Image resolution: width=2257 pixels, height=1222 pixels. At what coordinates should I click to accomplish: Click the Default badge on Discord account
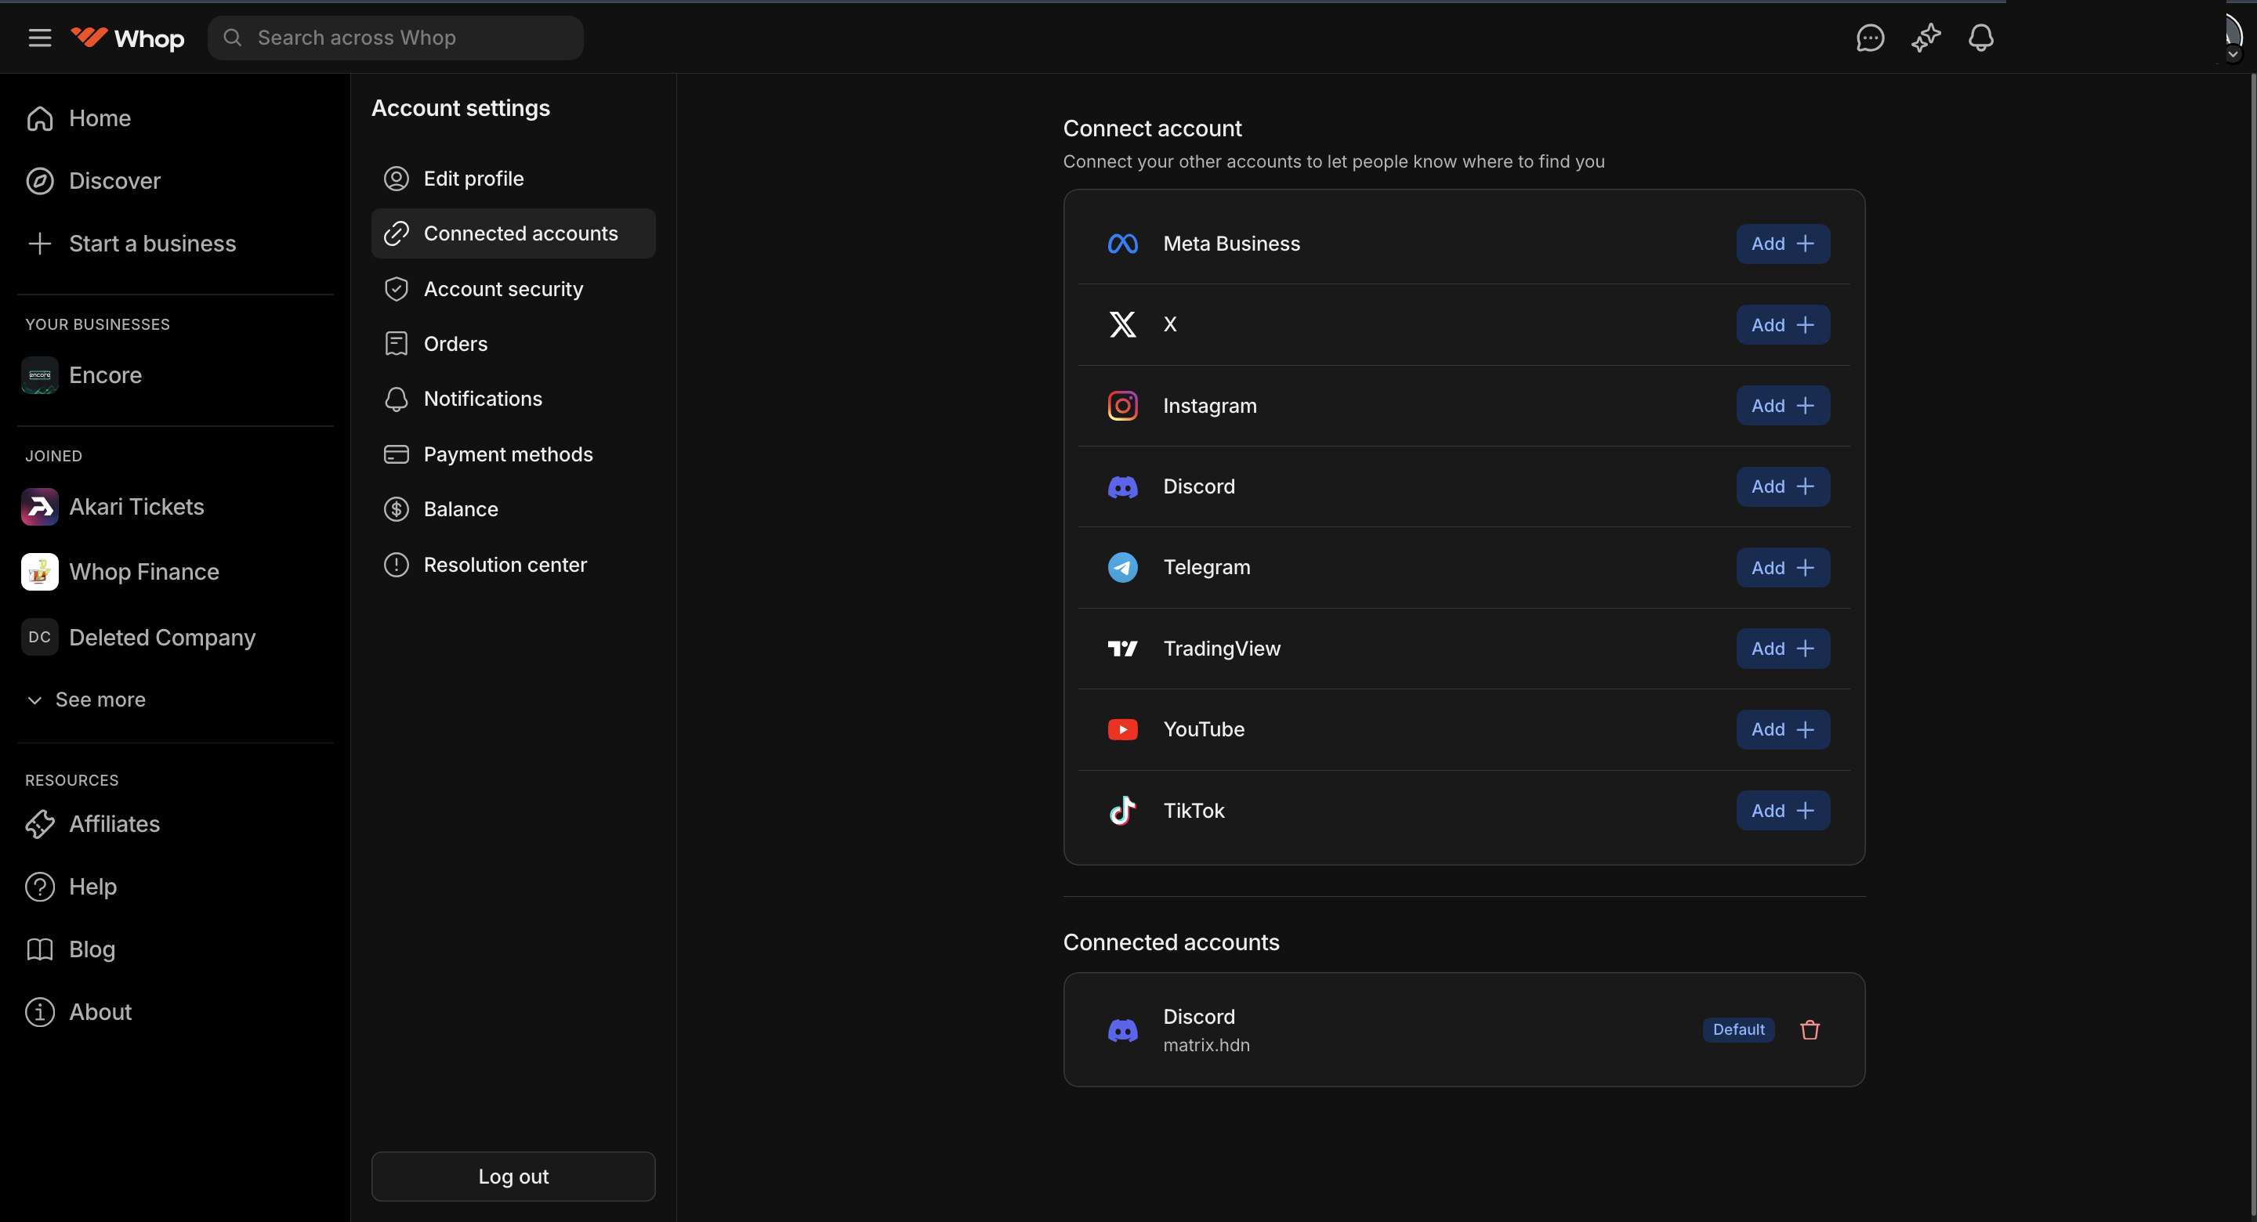[x=1738, y=1029]
